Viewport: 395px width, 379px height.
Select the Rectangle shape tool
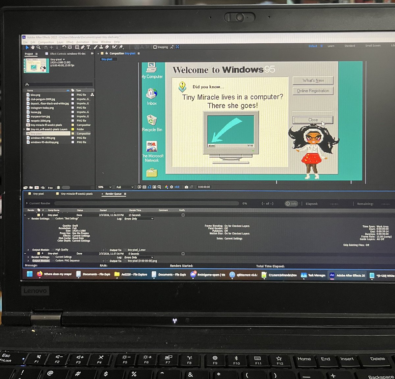(77, 47)
